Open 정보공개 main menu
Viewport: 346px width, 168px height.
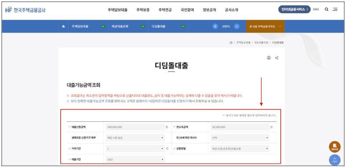(210, 10)
